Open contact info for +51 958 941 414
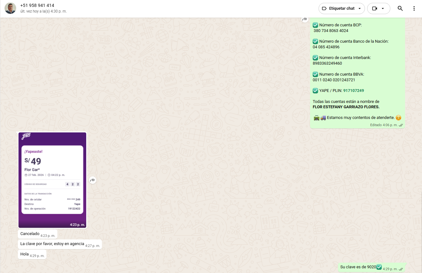 point(37,5)
